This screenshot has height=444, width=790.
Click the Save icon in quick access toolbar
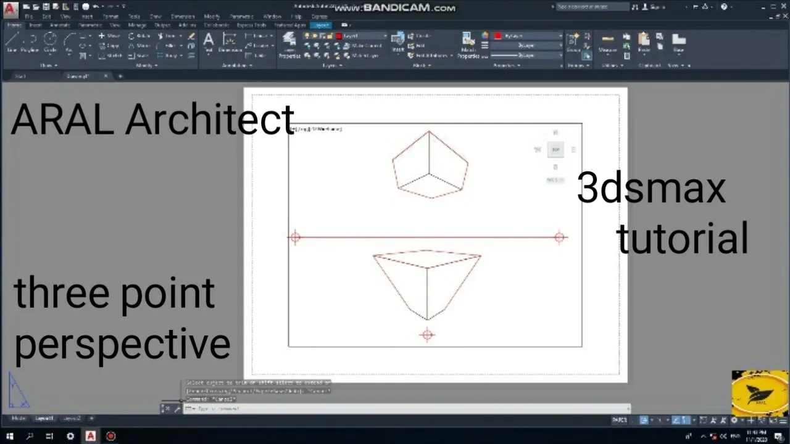[x=47, y=7]
